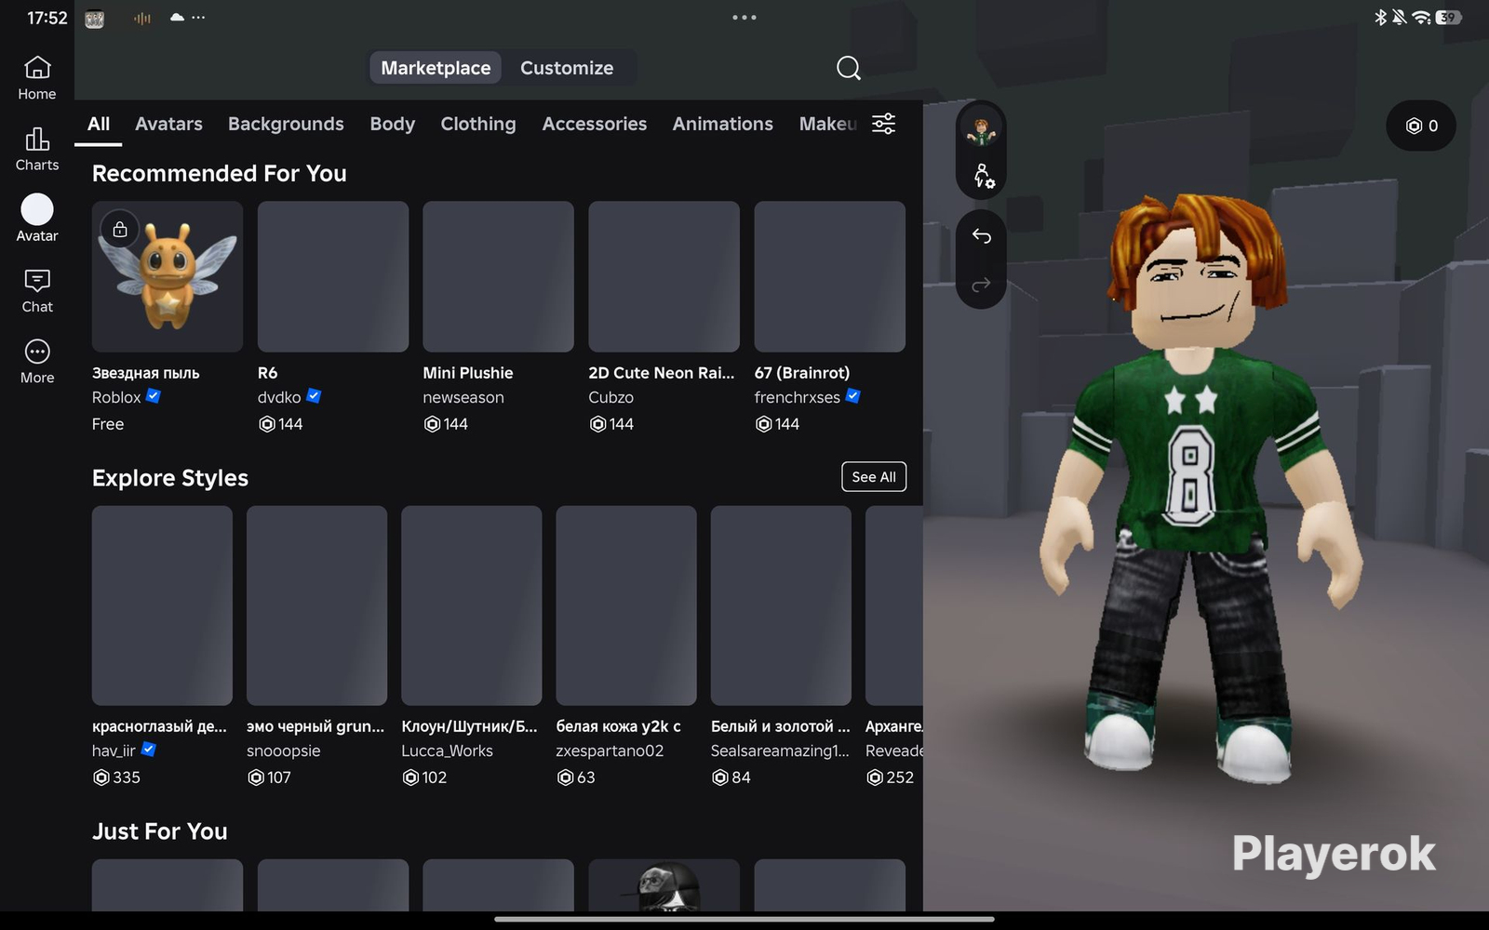Open the Mini Plushie item thumbnail
This screenshot has width=1489, height=930.
click(x=498, y=277)
